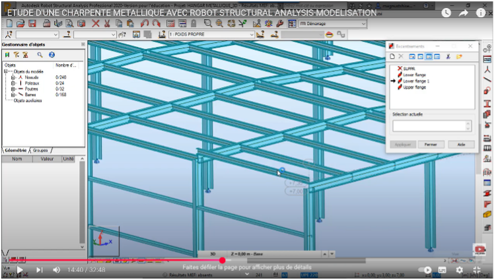Delete selection with the red X toolbar icon
The height and width of the screenshot is (280, 496).
[x=96, y=23]
